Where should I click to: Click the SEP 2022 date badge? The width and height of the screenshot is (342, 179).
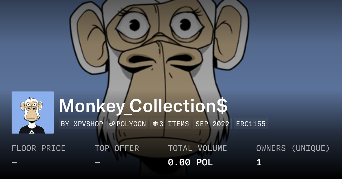[x=213, y=124]
